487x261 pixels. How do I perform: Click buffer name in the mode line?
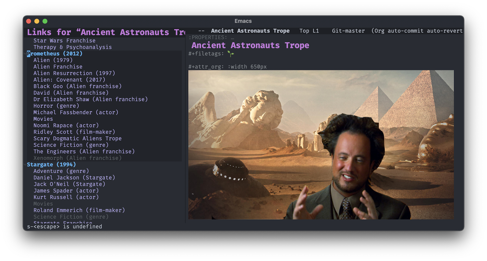[x=250, y=31]
